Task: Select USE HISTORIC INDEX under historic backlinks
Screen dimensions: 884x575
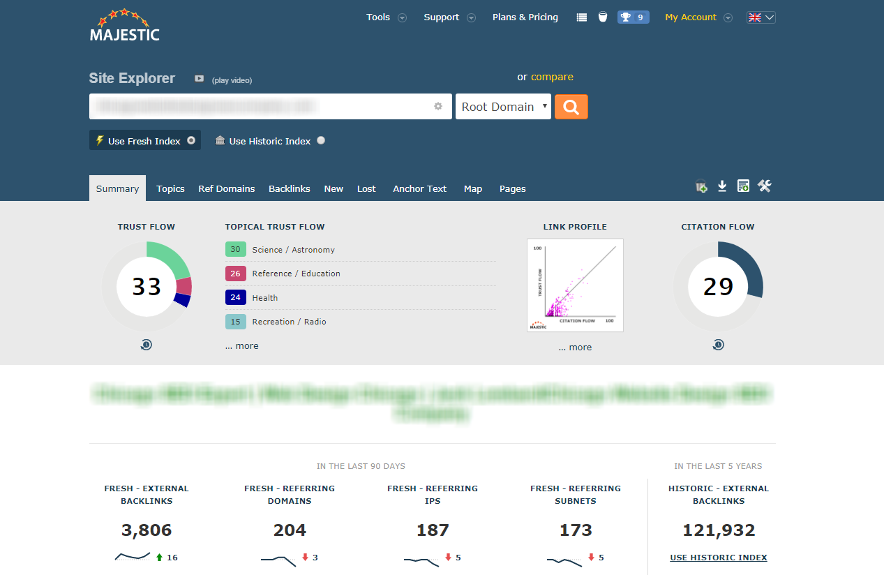Action: coord(718,557)
